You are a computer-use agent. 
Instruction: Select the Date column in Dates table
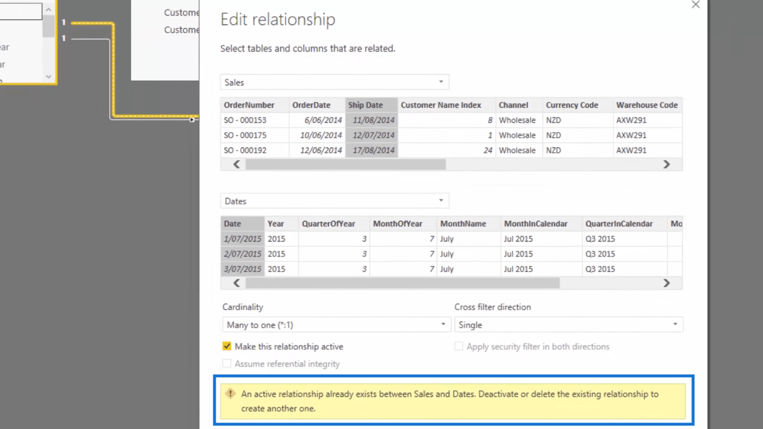243,224
